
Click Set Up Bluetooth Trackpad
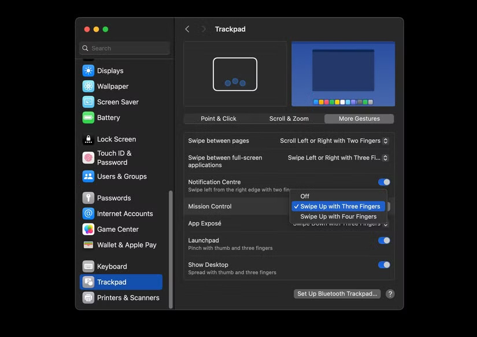337,294
